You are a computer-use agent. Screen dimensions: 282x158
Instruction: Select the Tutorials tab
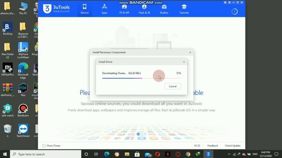click(x=184, y=9)
